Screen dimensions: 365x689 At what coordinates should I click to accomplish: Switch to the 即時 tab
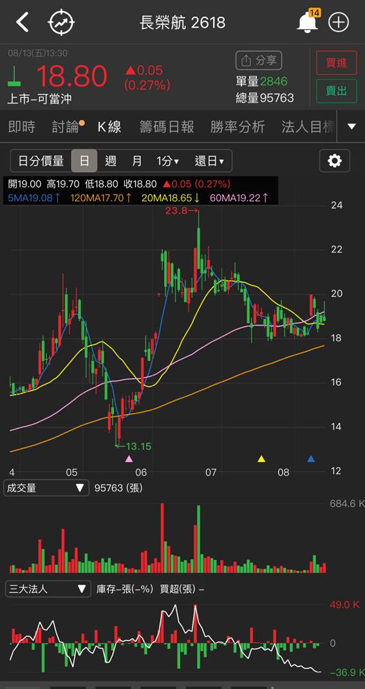pyautogui.click(x=22, y=127)
